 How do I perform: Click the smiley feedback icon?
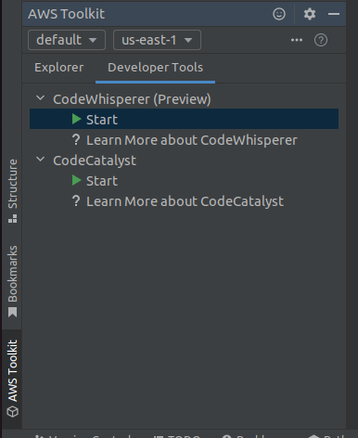pos(279,14)
